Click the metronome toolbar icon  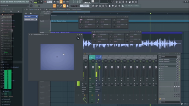[54, 2]
